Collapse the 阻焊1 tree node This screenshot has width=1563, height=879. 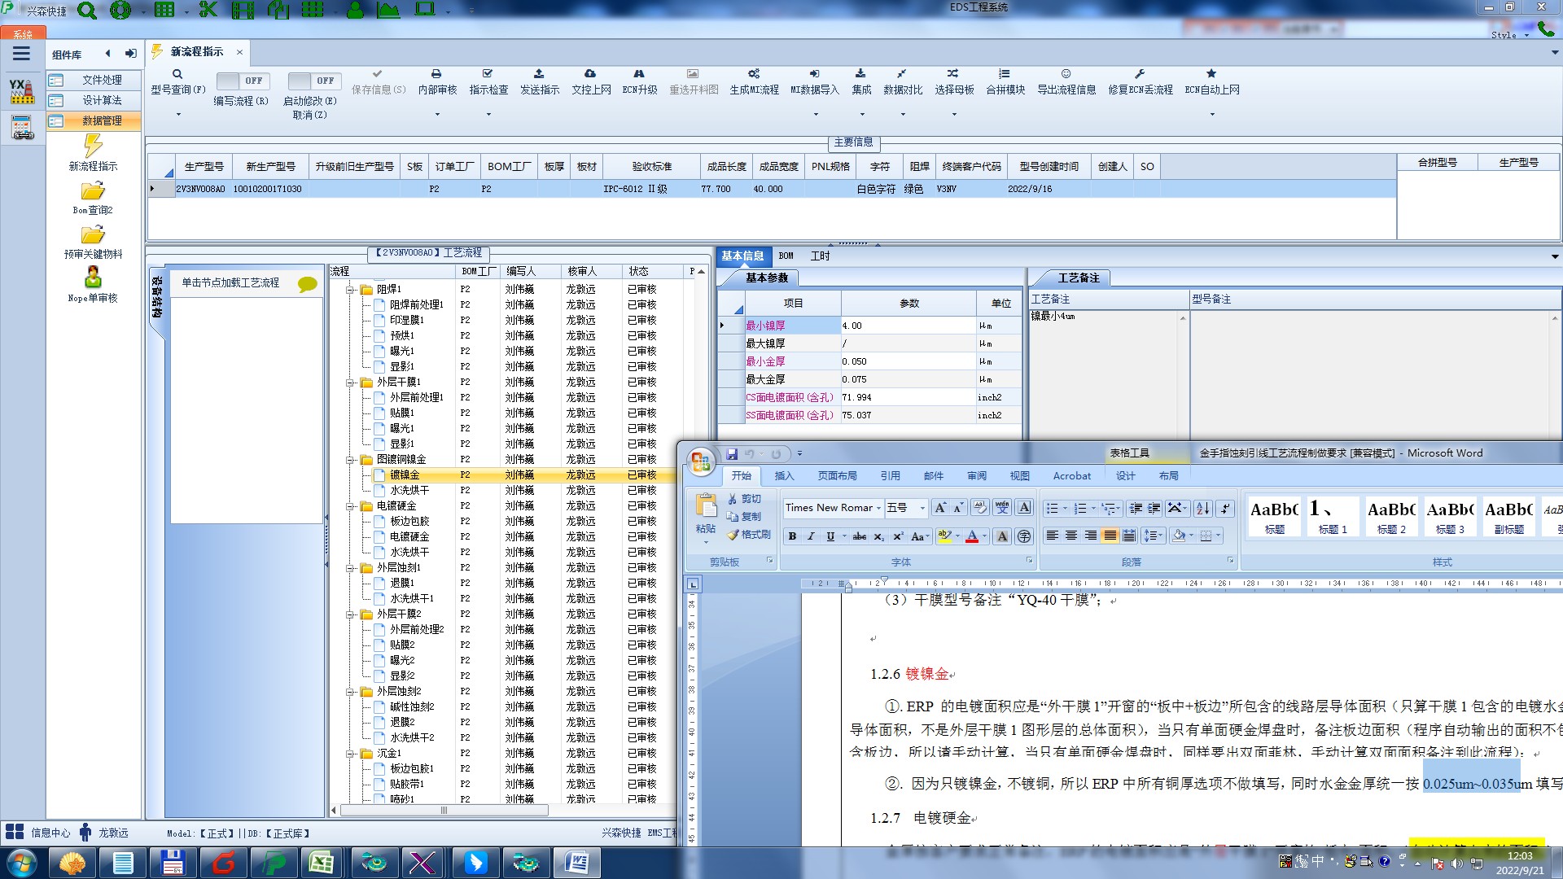[x=350, y=290]
